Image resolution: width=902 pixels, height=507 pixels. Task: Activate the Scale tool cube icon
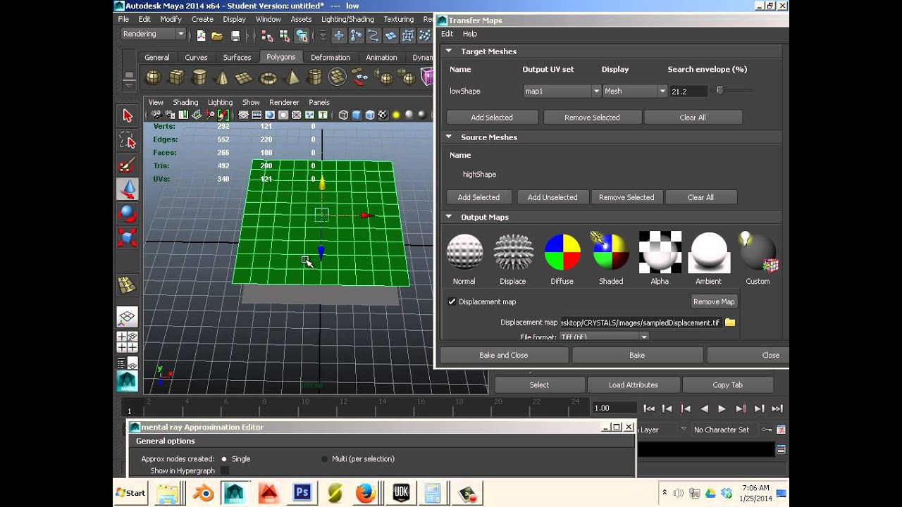127,237
